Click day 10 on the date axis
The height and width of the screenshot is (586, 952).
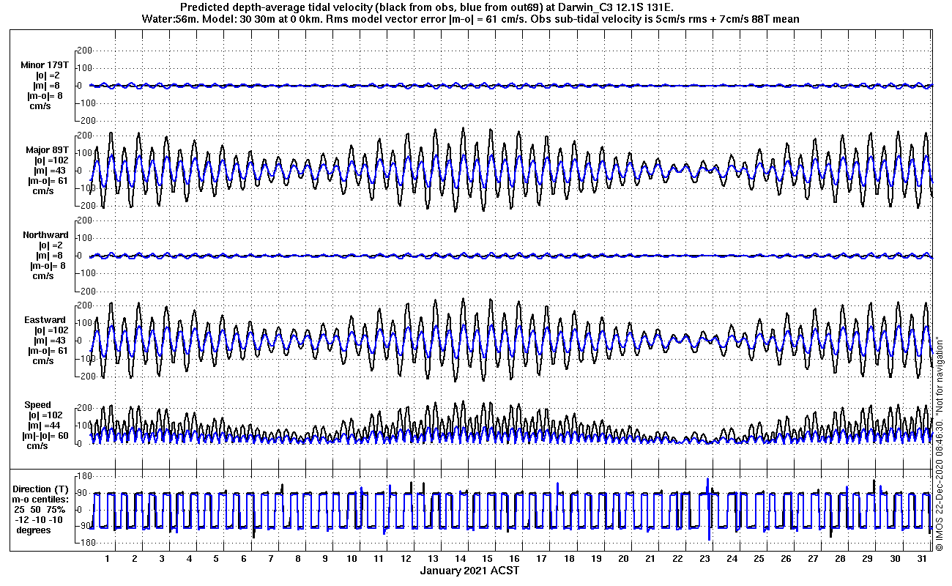coord(352,559)
